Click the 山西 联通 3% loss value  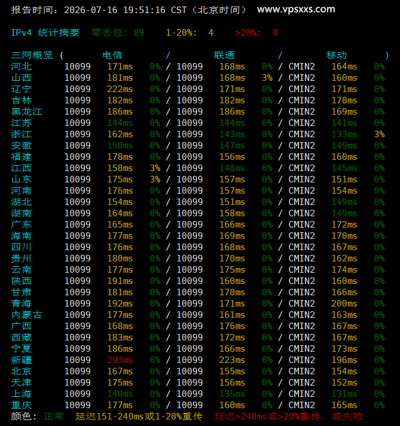pos(267,78)
